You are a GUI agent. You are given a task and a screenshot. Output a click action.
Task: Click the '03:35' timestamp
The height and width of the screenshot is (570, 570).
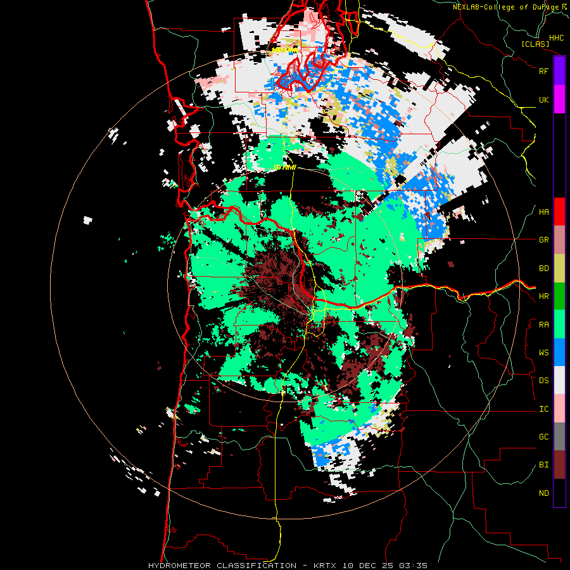click(414, 566)
